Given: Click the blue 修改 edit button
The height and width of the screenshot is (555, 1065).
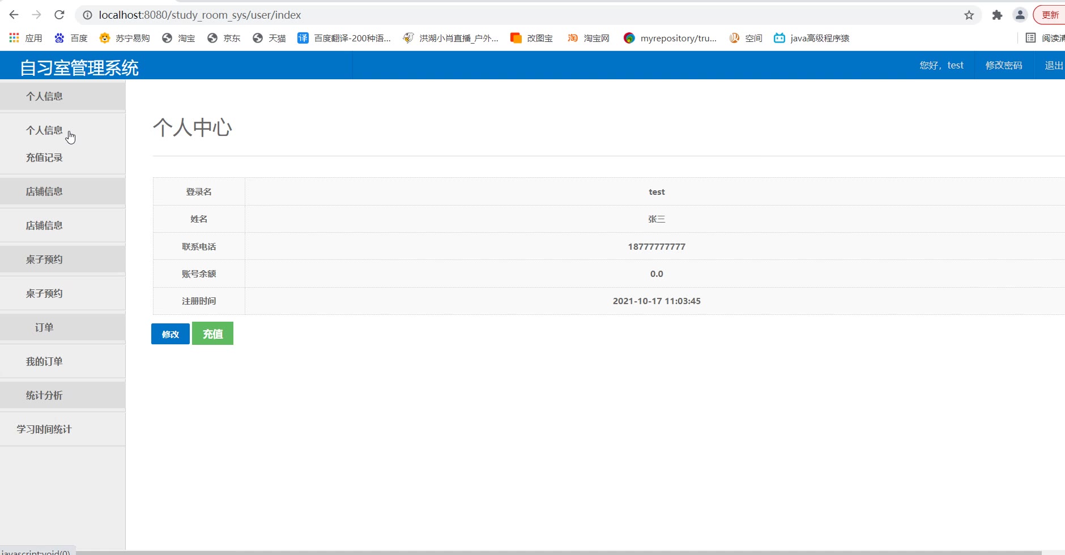Looking at the screenshot, I should 171,334.
